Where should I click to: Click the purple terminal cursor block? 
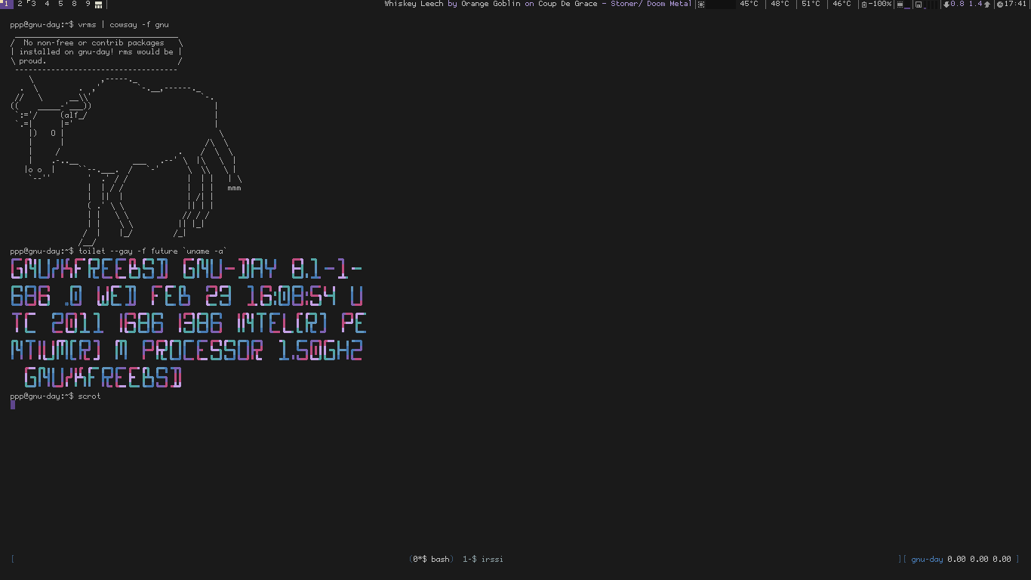tap(13, 405)
